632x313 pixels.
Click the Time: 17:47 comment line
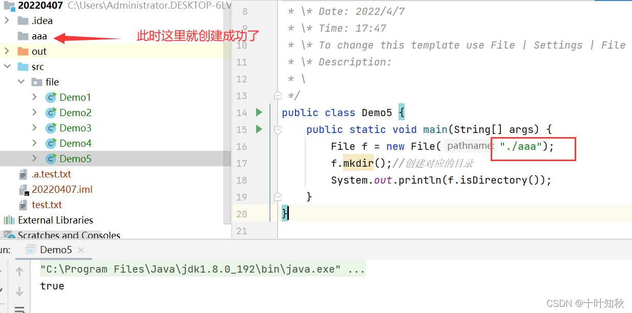337,28
